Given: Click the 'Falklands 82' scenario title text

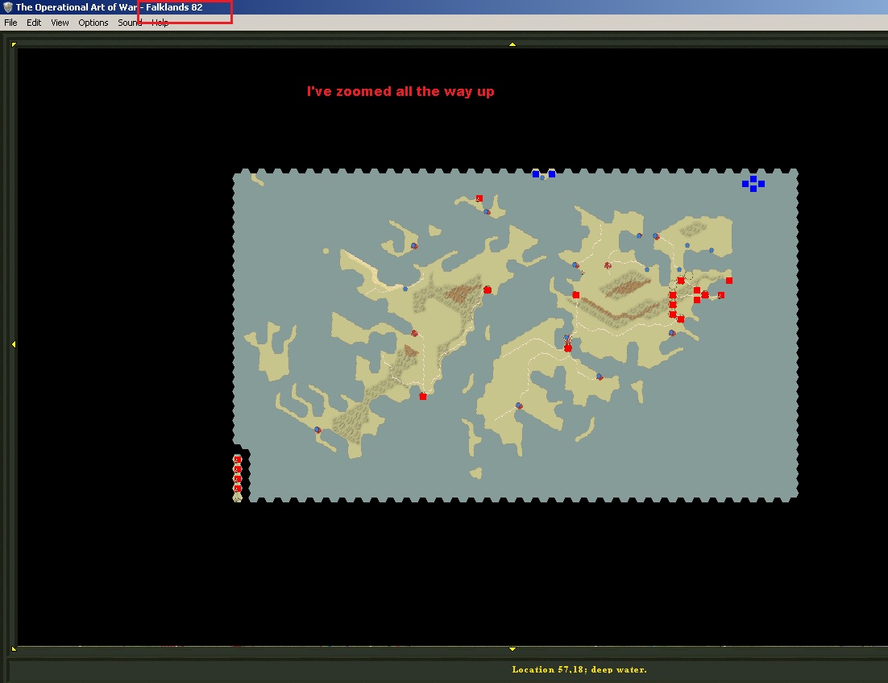Looking at the screenshot, I should tap(174, 7).
